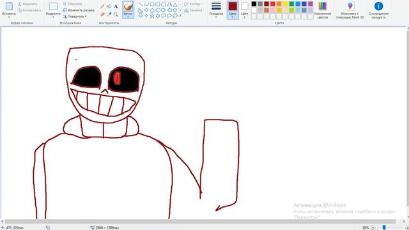This screenshot has height=230, width=409.
Task: Choose the Rounded rectangular callout shape
Action: 164,16
